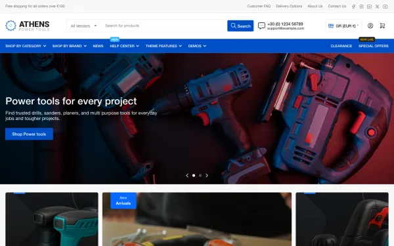This screenshot has width=394, height=246.
Task: Open Customer FAQ link
Action: tap(259, 7)
